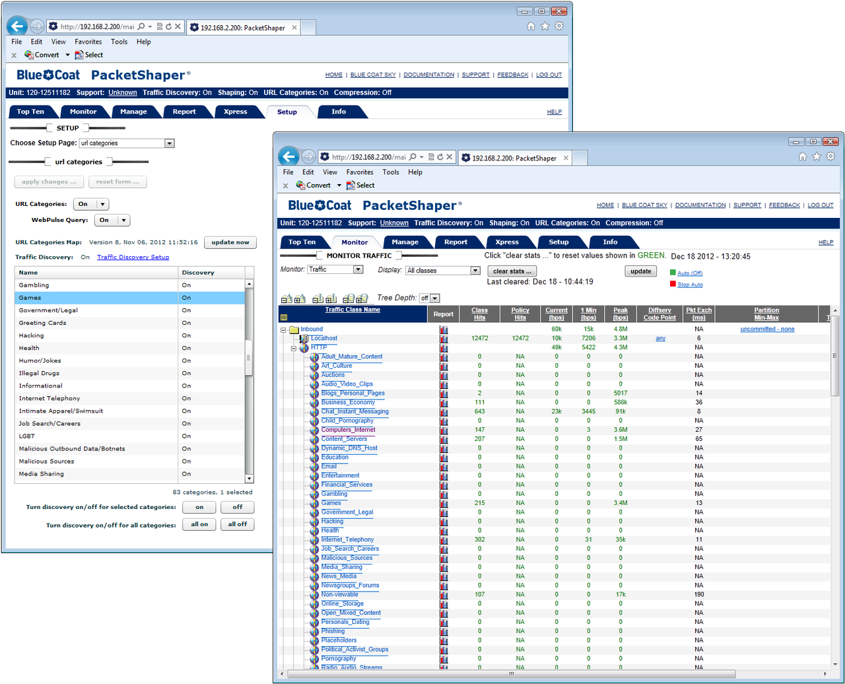Open the URL Categories On dropdown

click(x=91, y=204)
